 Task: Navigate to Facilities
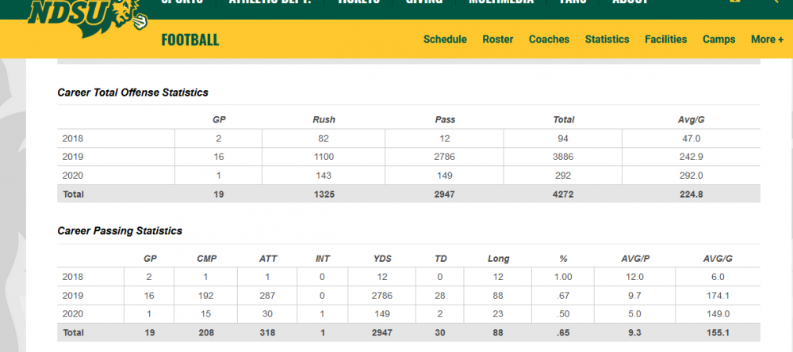[665, 40]
